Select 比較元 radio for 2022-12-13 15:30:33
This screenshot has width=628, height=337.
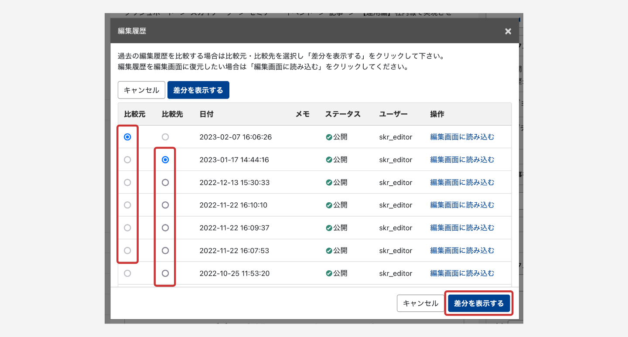pos(127,183)
